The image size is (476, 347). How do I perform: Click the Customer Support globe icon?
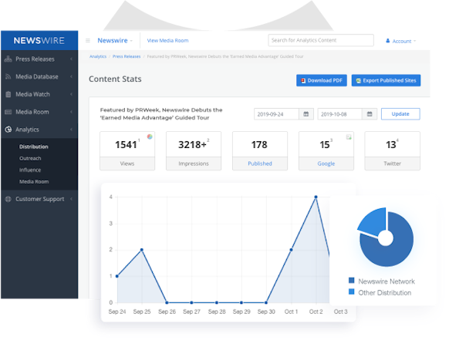click(x=8, y=199)
